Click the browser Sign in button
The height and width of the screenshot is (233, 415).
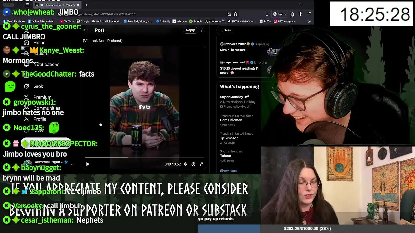pyautogui.click(x=280, y=14)
